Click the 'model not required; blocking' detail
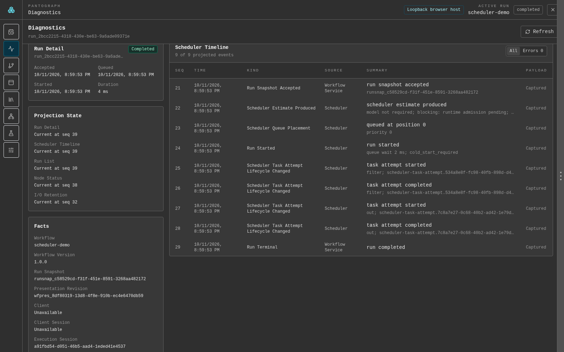Image resolution: width=564 pixels, height=352 pixels. pos(440,113)
